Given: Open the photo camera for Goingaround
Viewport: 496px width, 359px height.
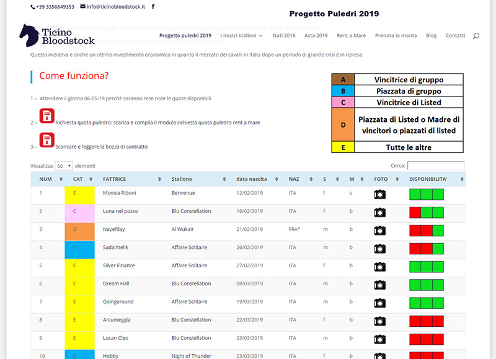Looking at the screenshot, I should (x=379, y=303).
